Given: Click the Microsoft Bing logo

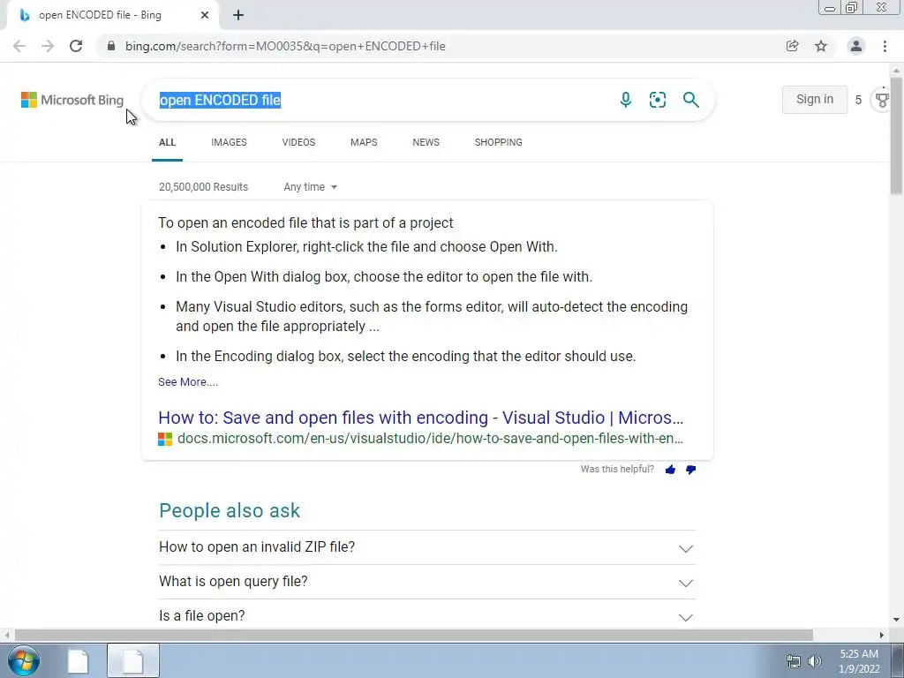Looking at the screenshot, I should [x=72, y=100].
